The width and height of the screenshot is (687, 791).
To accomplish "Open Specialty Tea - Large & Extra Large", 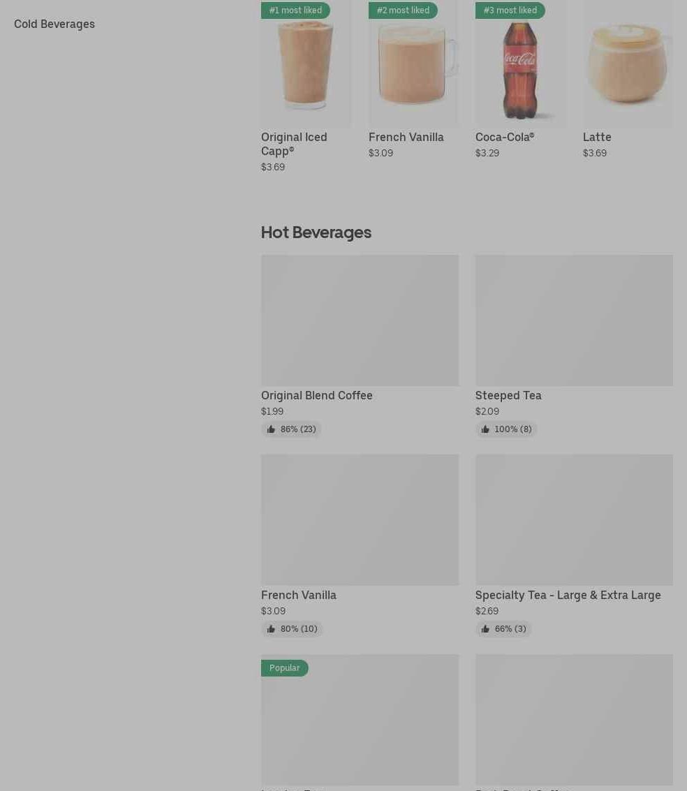I will [x=568, y=596].
